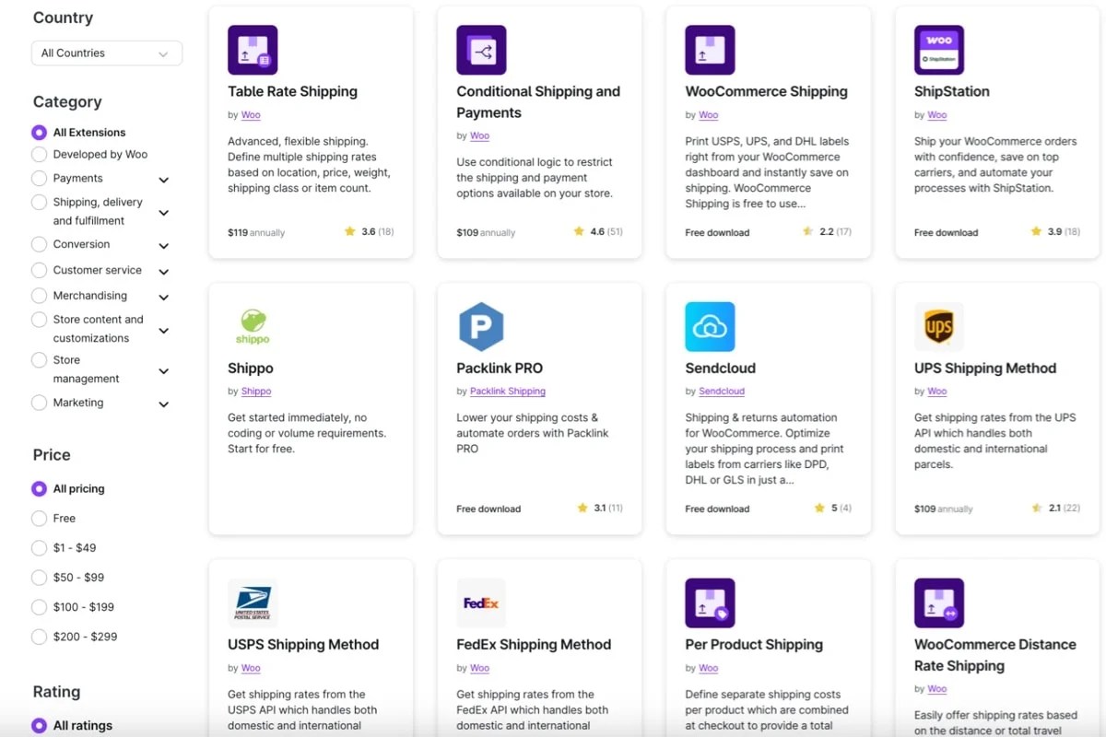Select the Marketing category radio button
1106x737 pixels.
pyautogui.click(x=39, y=403)
